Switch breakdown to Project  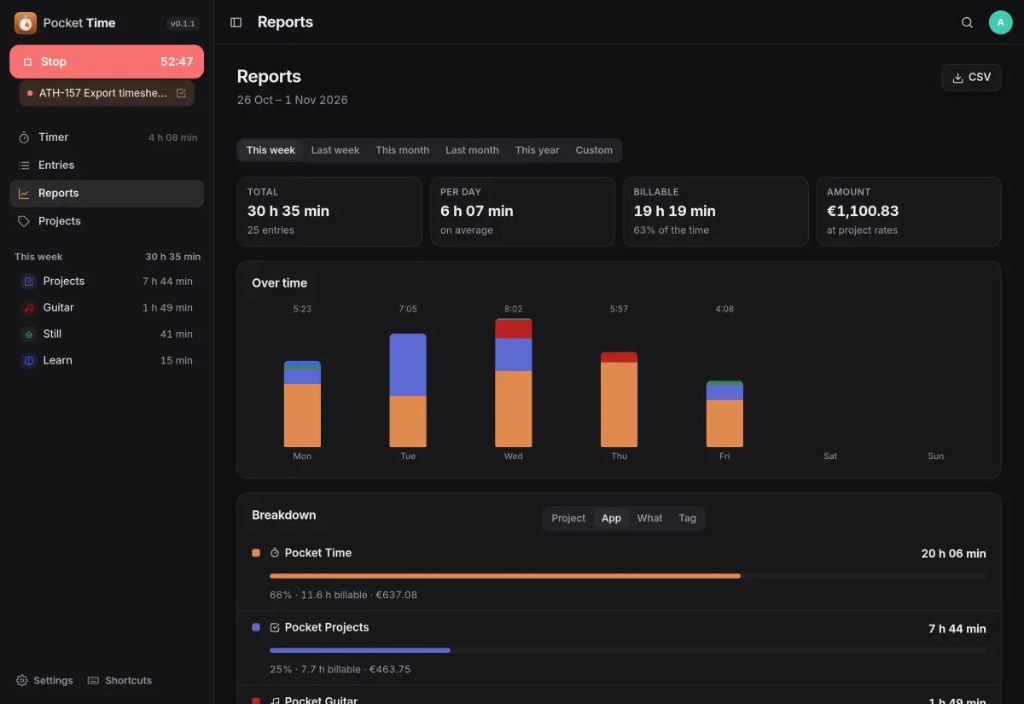[568, 518]
